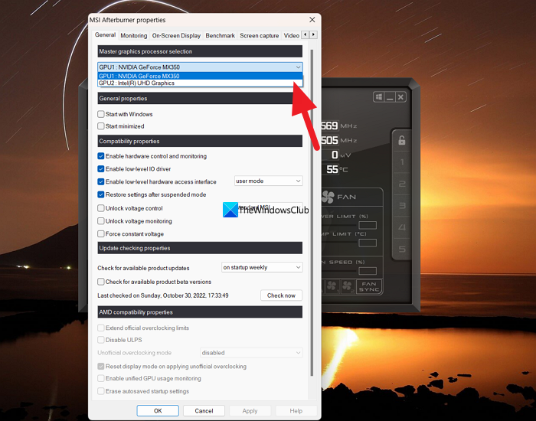The image size is (536, 421).
Task: Check Force constant voltage
Action: click(x=101, y=233)
